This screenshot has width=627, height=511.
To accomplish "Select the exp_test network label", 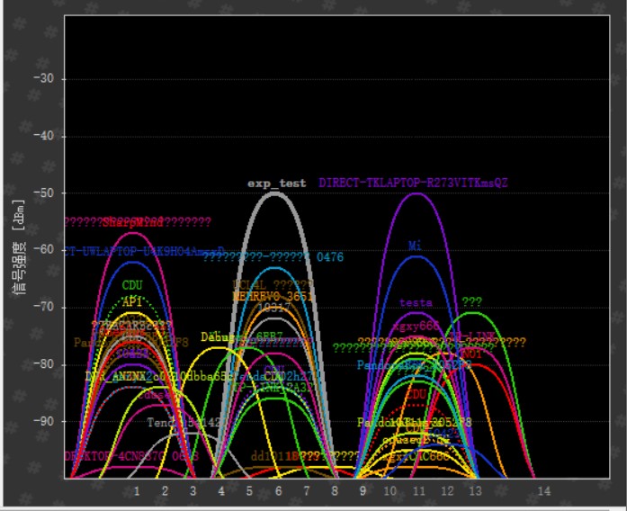I will pos(277,184).
